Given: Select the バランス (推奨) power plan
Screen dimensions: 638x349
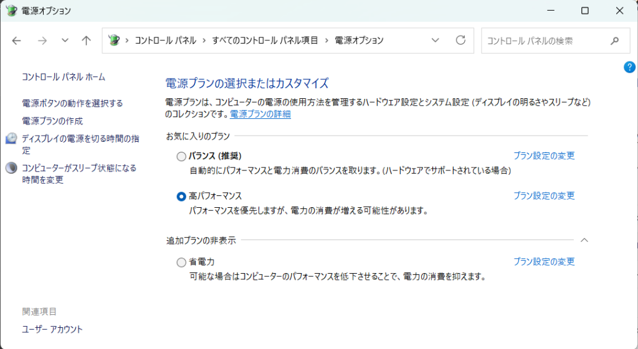Looking at the screenshot, I should coord(181,156).
